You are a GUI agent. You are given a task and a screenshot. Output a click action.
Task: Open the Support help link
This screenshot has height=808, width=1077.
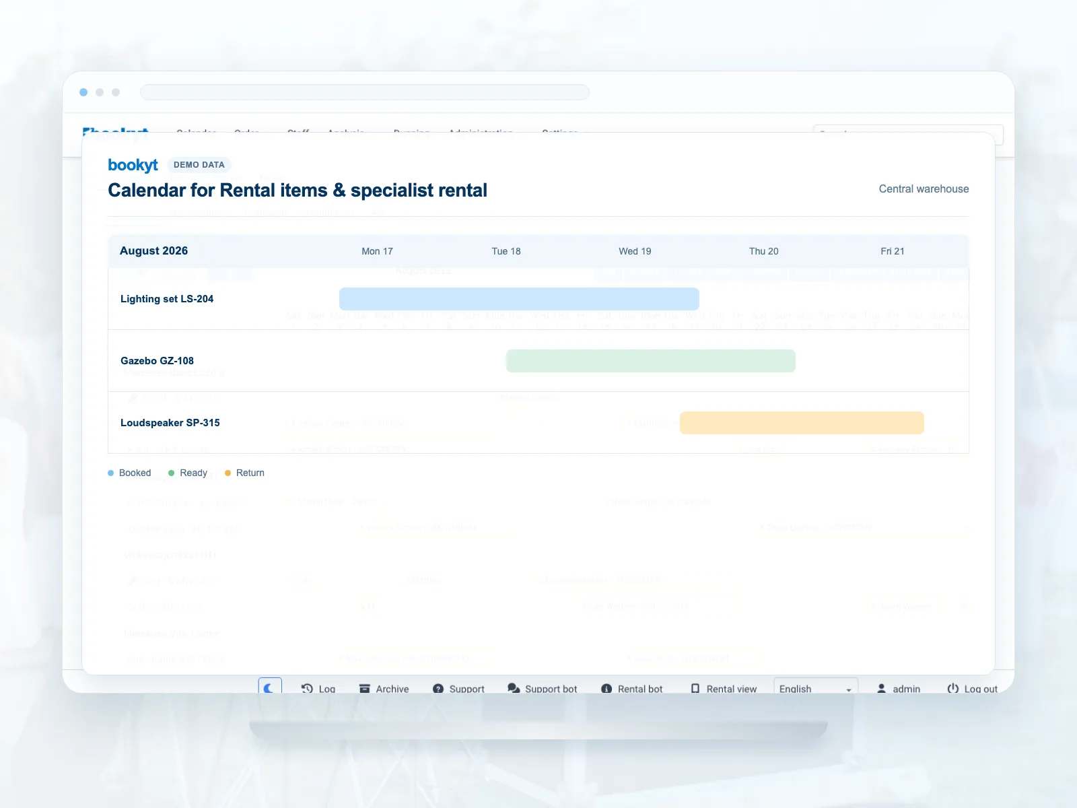click(458, 689)
